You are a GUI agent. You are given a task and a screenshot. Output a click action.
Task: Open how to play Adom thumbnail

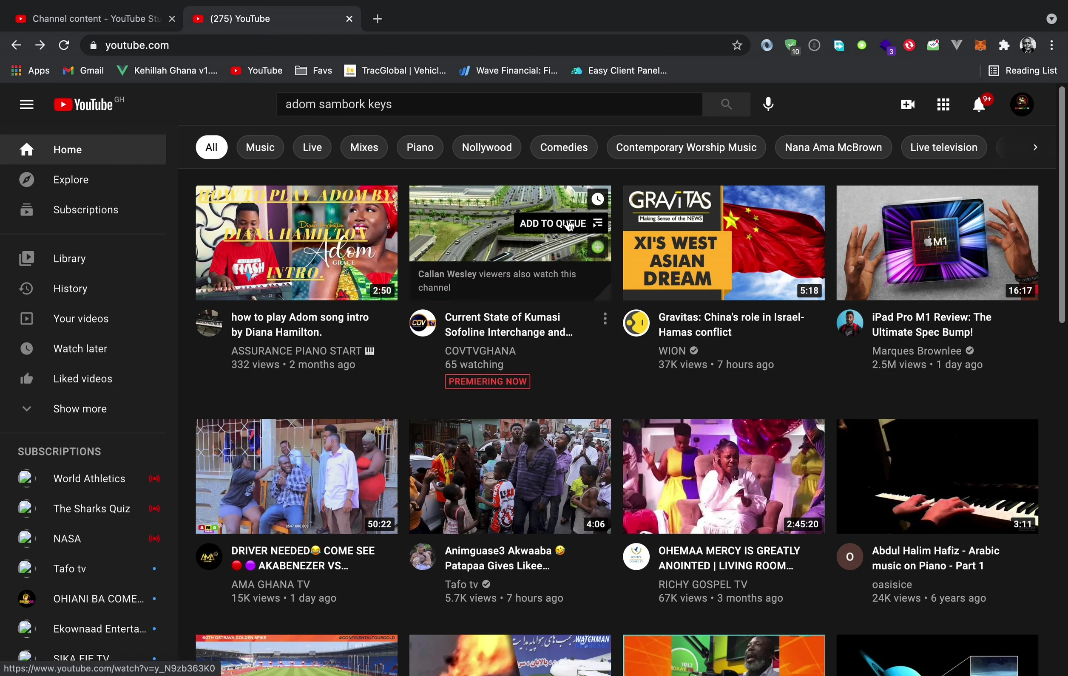pyautogui.click(x=296, y=243)
